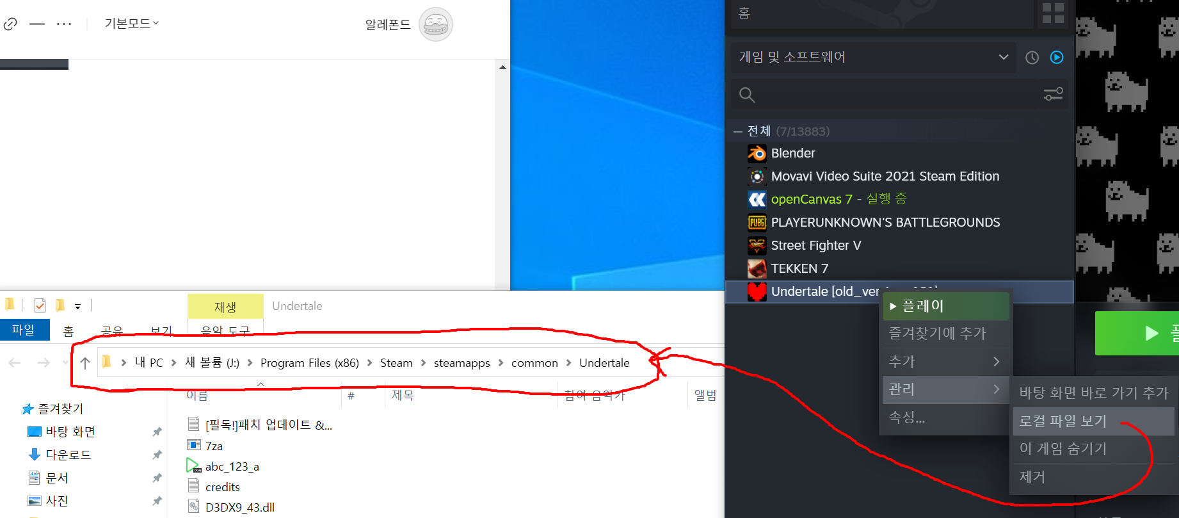Select 다운로드 in quick access
The image size is (1179, 518).
coord(68,455)
